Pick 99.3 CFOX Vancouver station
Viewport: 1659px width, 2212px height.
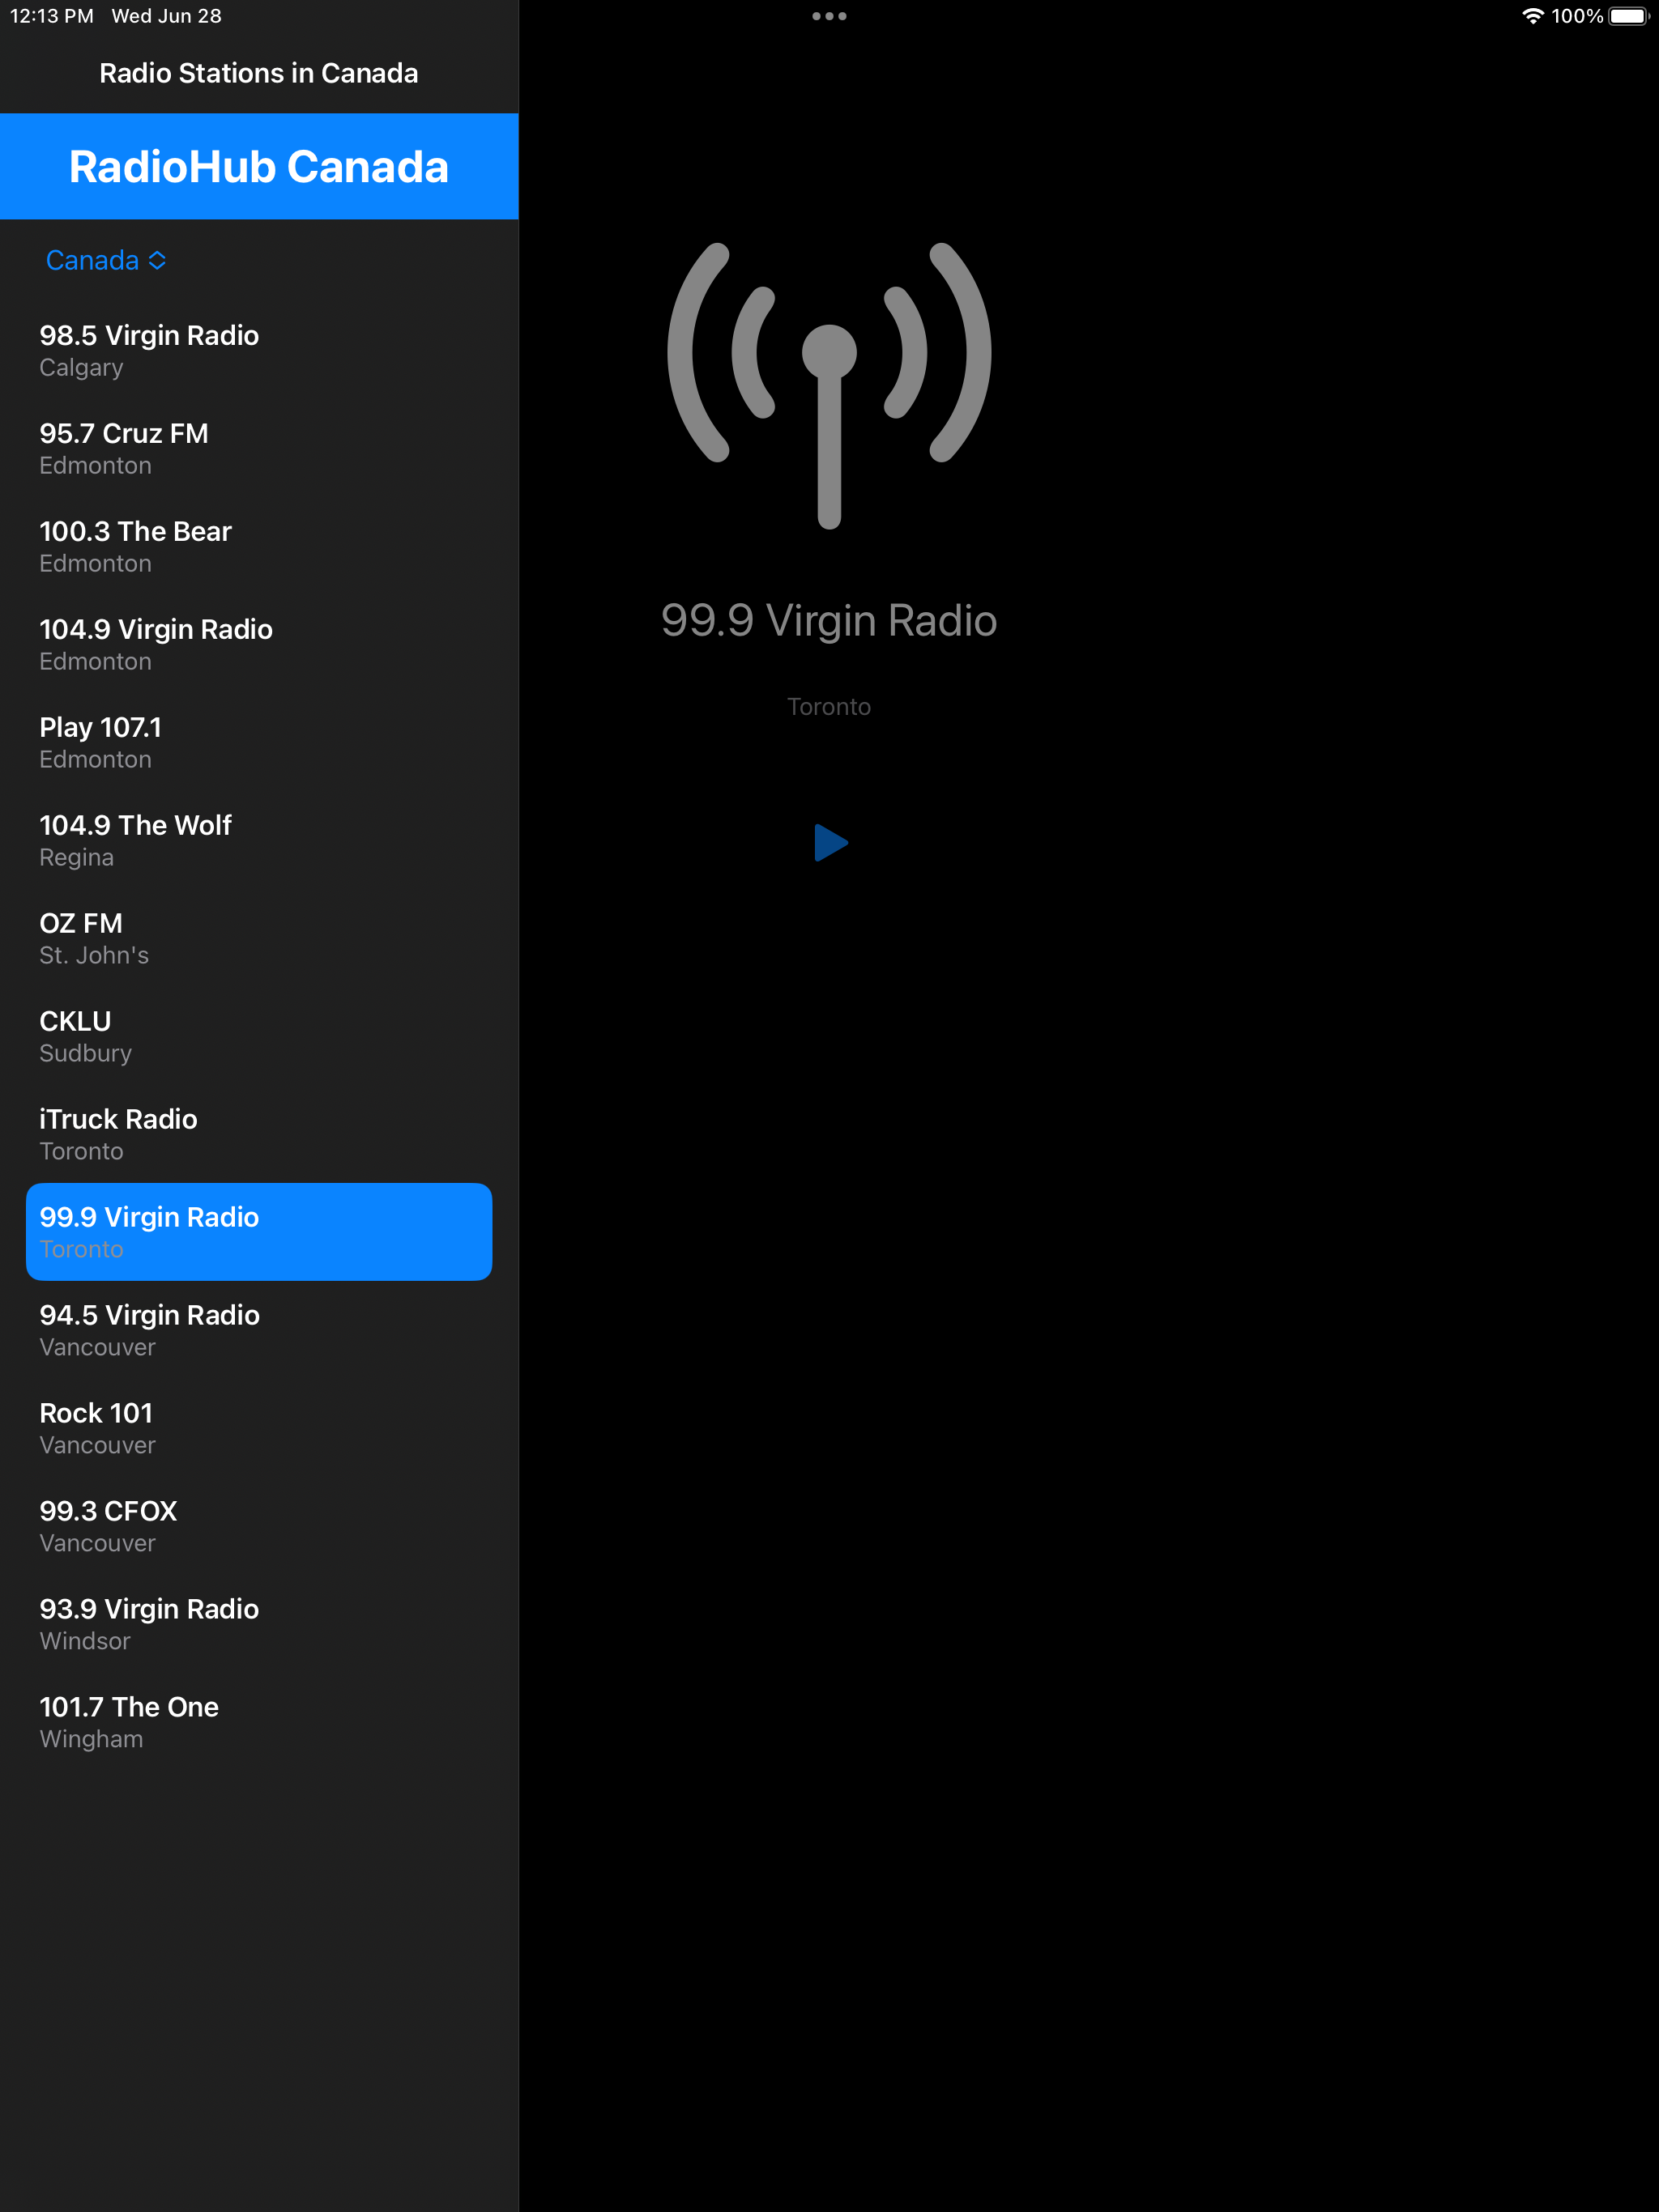259,1526
